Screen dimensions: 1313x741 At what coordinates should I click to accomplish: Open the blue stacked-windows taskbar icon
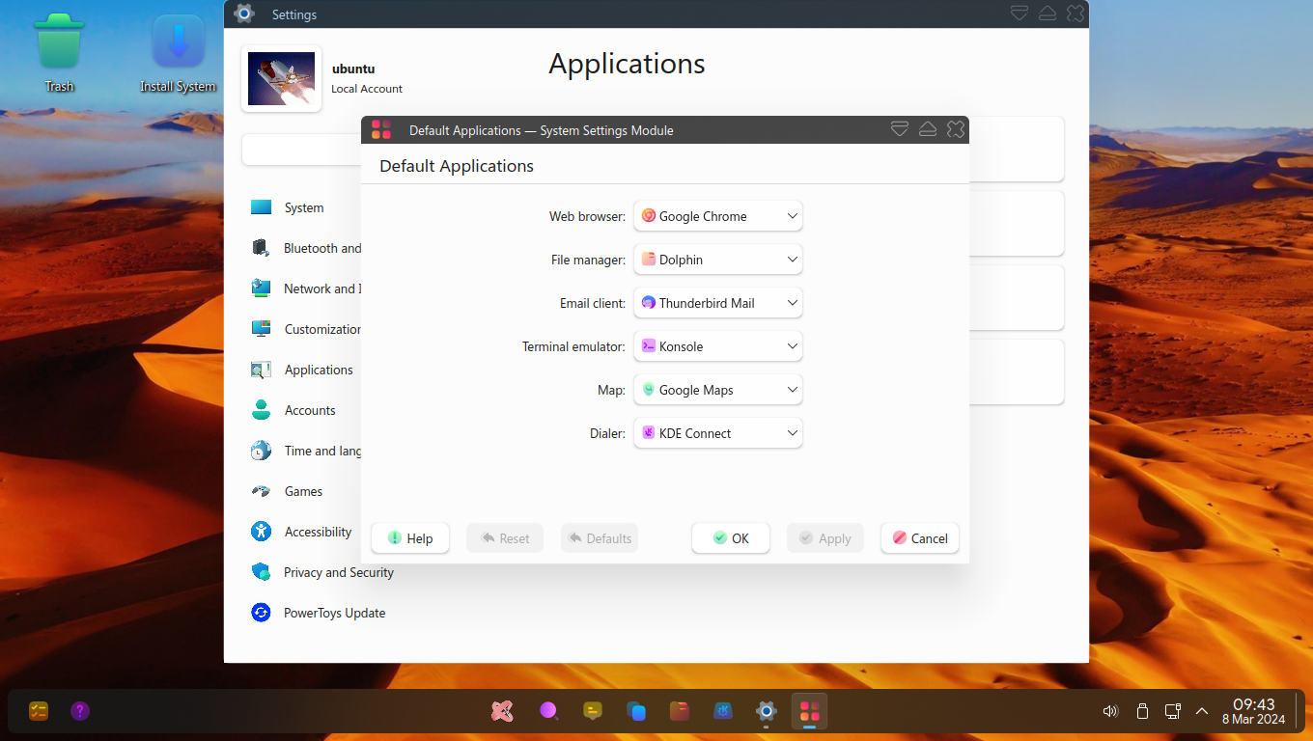636,711
